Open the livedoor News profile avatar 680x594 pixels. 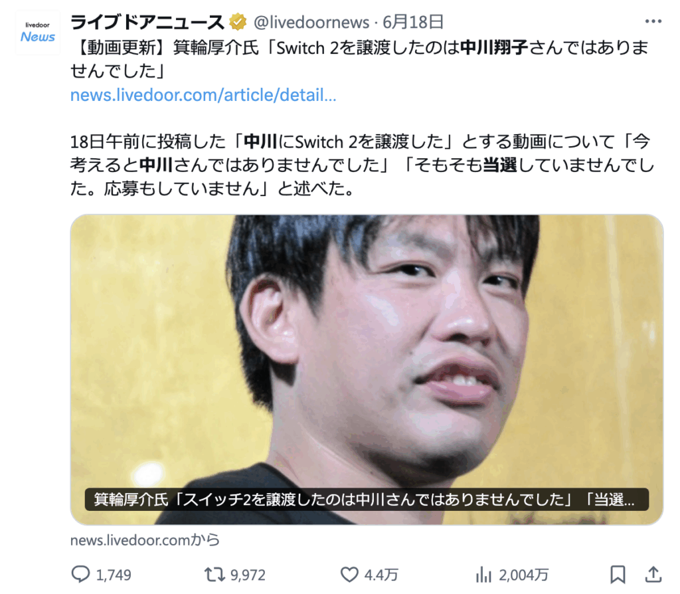tap(38, 33)
